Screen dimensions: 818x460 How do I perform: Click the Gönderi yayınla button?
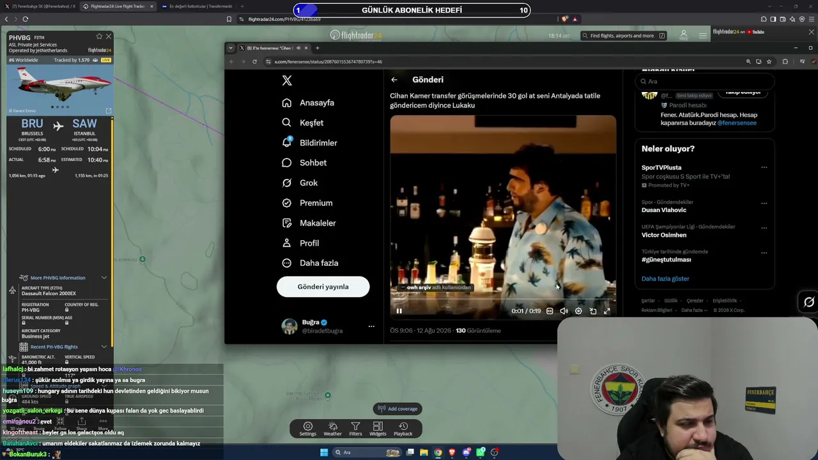323,287
